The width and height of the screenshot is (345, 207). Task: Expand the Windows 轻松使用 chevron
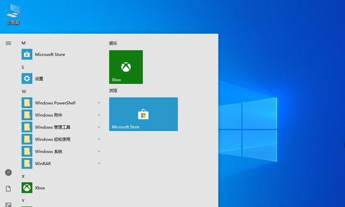(x=99, y=139)
